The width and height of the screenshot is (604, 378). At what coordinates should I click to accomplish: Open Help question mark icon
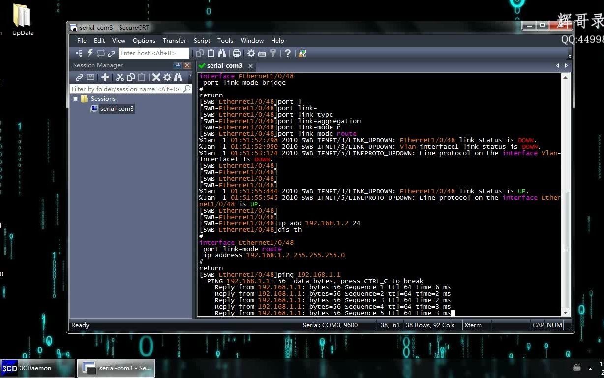coord(288,53)
